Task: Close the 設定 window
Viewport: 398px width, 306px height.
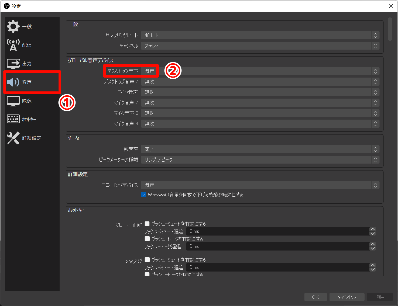Action: point(391,6)
